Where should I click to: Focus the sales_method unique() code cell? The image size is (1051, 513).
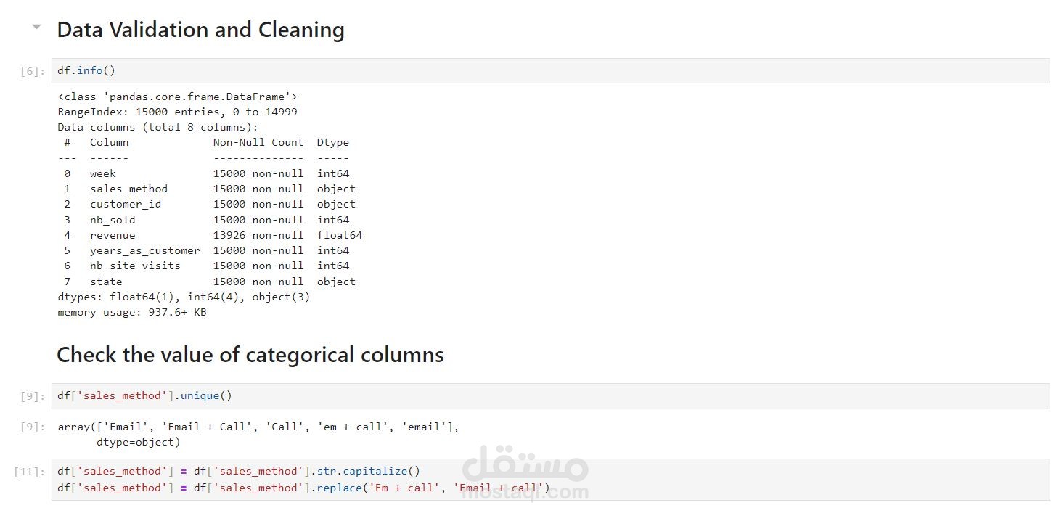(508, 395)
